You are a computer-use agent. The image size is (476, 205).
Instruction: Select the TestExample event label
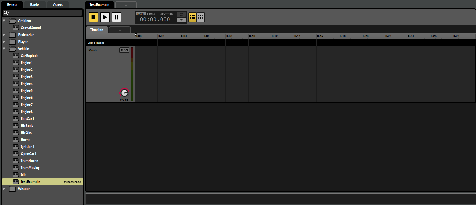pos(30,182)
